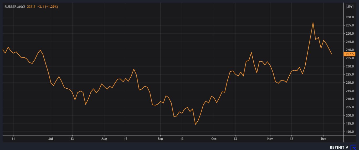This screenshot has width=359, height=150.
Task: Click the 12 date axis label
Action: 291,138
